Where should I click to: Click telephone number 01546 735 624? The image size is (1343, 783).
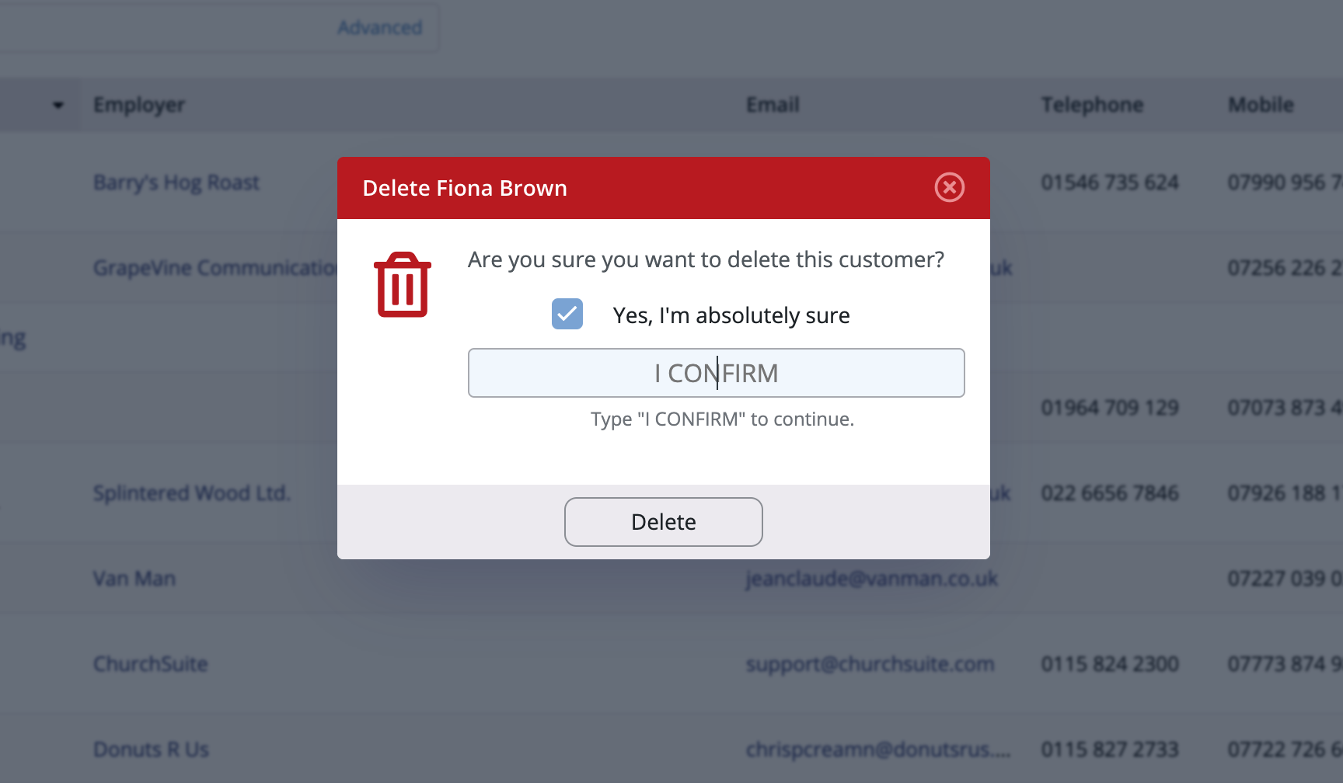click(1110, 183)
